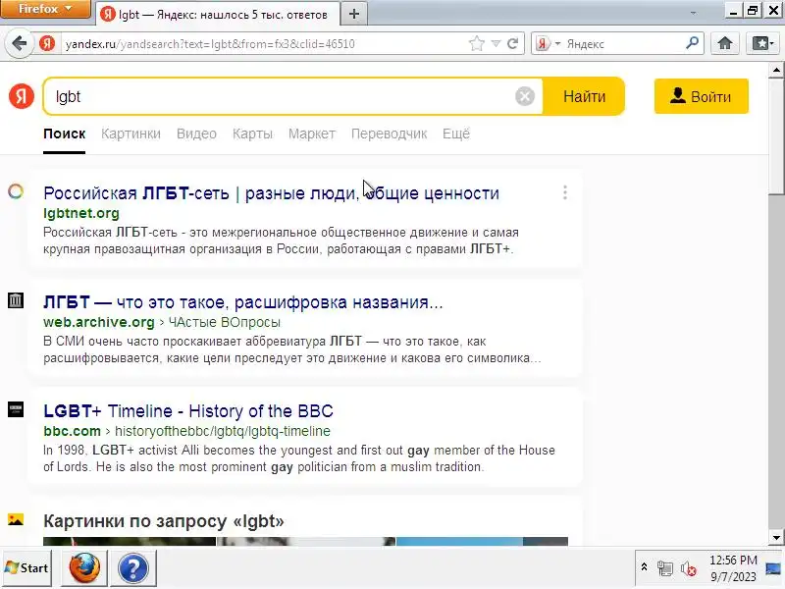Image resolution: width=785 pixels, height=589 pixels.
Task: Click the magnifier icon in browser search box
Action: point(693,43)
